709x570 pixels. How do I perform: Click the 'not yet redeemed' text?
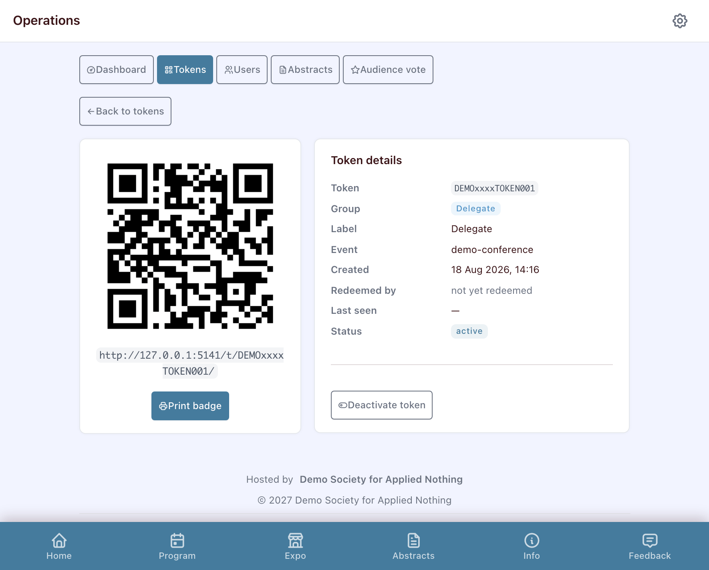click(492, 291)
